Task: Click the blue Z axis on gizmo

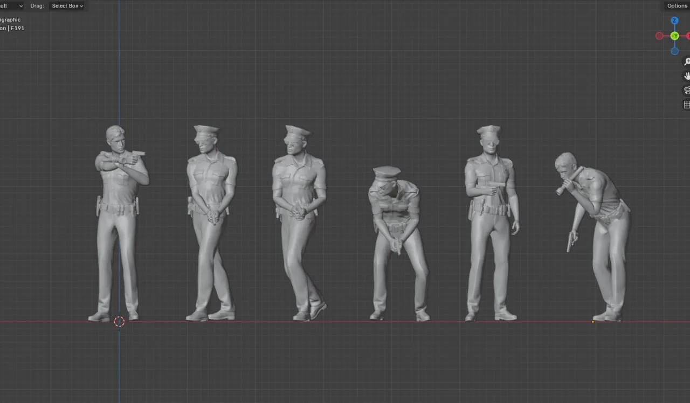Action: pos(674,21)
